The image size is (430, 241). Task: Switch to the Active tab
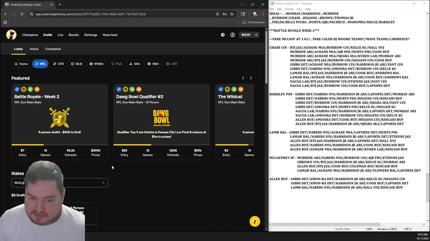click(x=34, y=49)
